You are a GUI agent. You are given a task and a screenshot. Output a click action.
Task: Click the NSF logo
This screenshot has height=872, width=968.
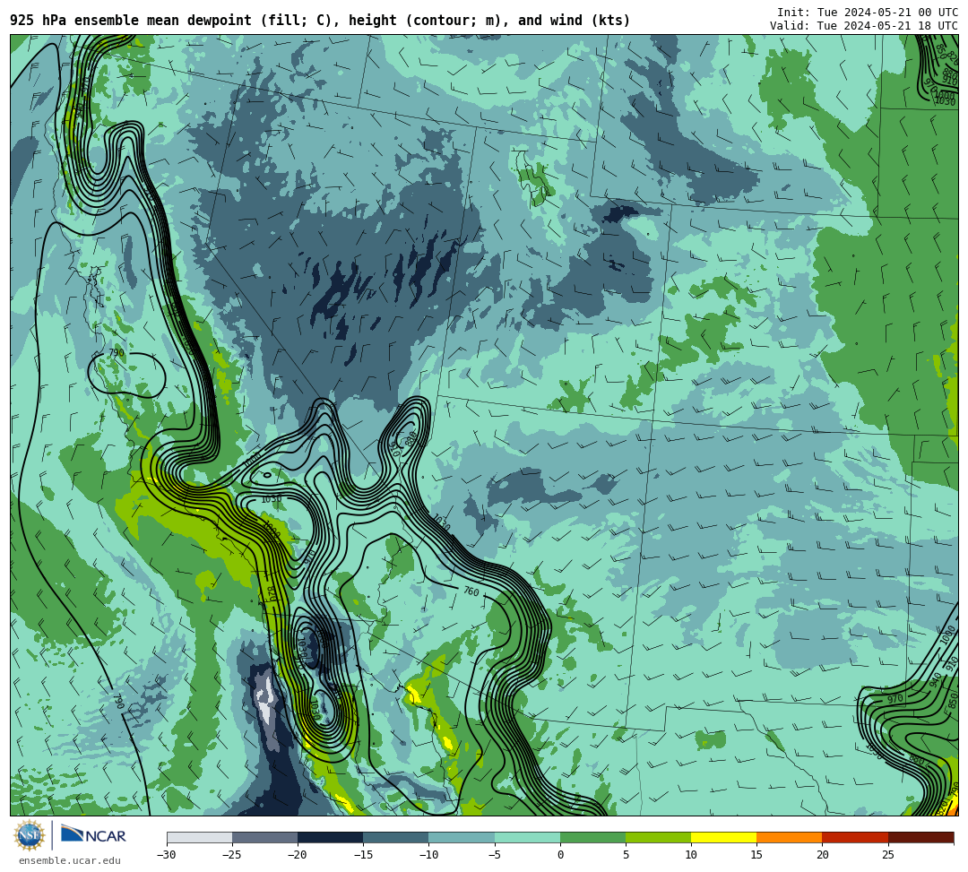(30, 835)
